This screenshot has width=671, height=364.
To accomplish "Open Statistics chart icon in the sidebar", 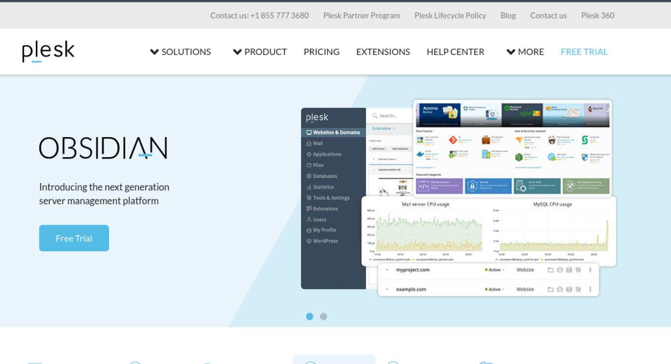I will coord(309,187).
